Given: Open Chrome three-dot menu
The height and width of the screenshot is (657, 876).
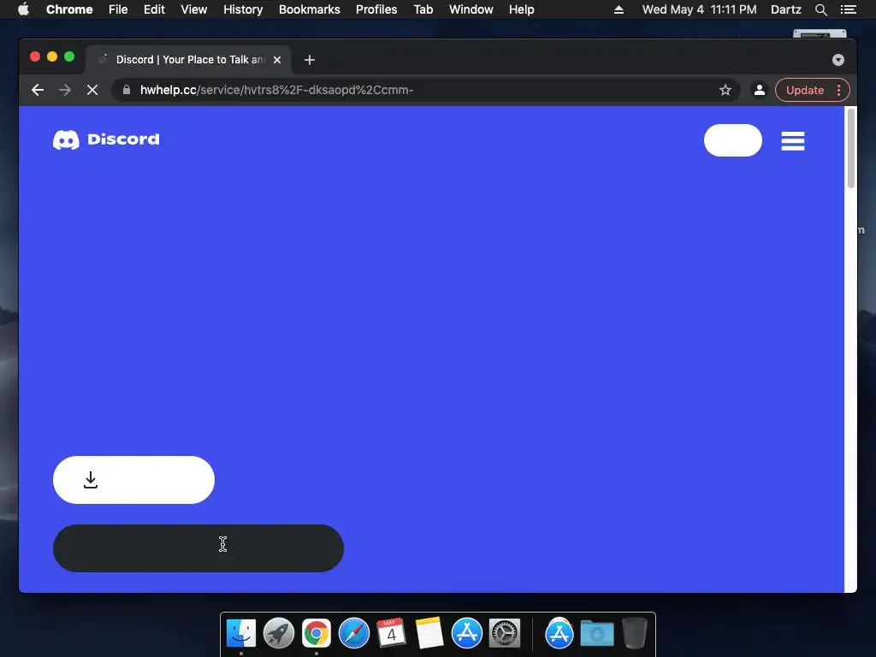Looking at the screenshot, I should [839, 90].
